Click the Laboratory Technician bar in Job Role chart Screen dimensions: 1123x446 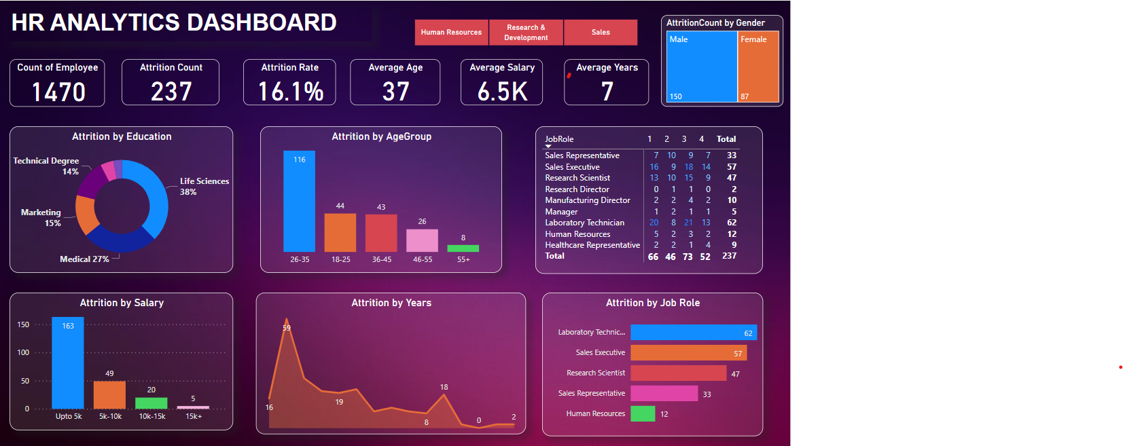[x=693, y=332]
